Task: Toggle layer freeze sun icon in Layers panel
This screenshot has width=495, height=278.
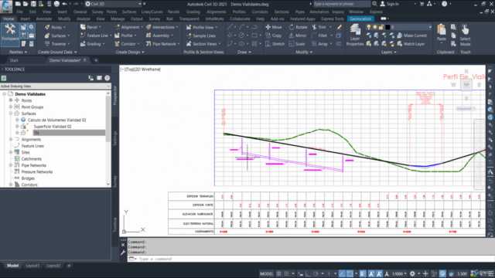Action: (x=374, y=27)
